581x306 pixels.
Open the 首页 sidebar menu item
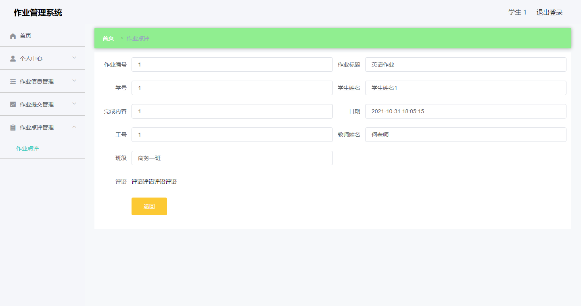point(42,35)
